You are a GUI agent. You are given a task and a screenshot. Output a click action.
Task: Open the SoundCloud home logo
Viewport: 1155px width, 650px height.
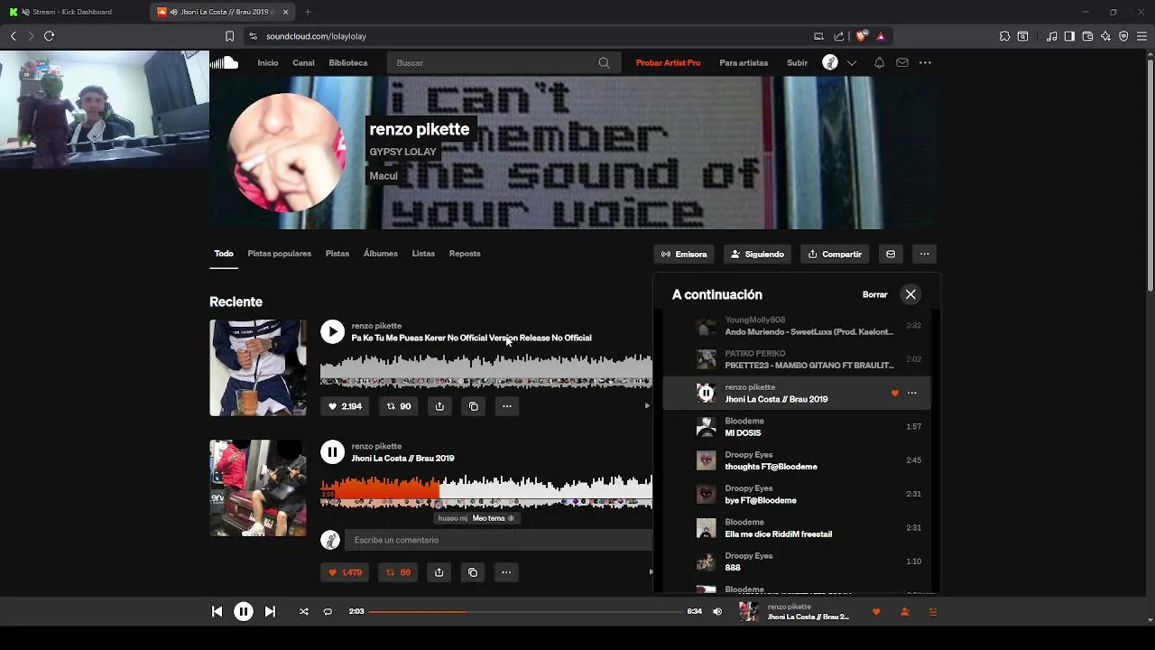click(224, 62)
